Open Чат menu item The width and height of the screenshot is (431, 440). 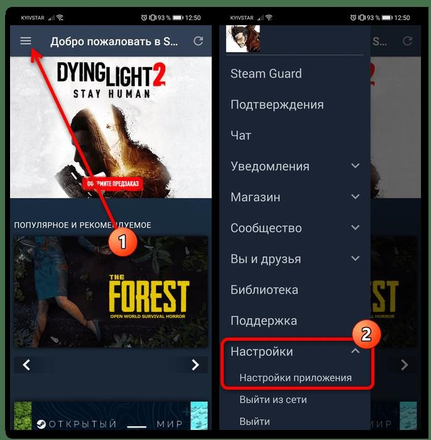(241, 135)
